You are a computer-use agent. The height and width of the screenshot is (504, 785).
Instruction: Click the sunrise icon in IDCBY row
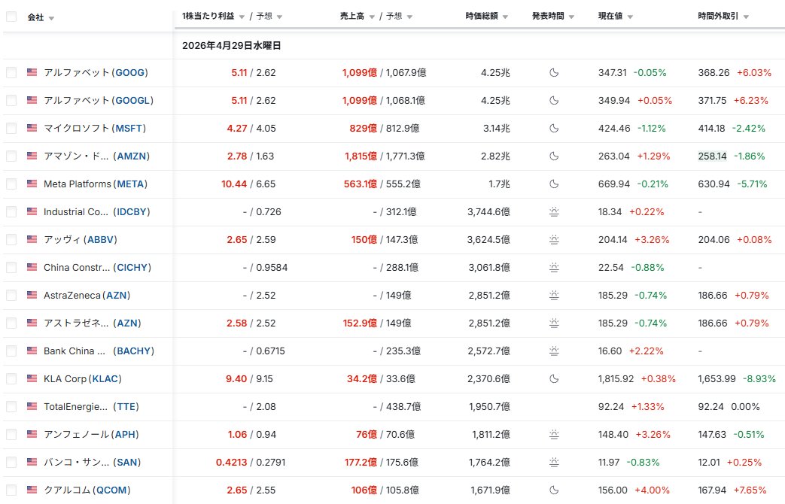tap(554, 211)
